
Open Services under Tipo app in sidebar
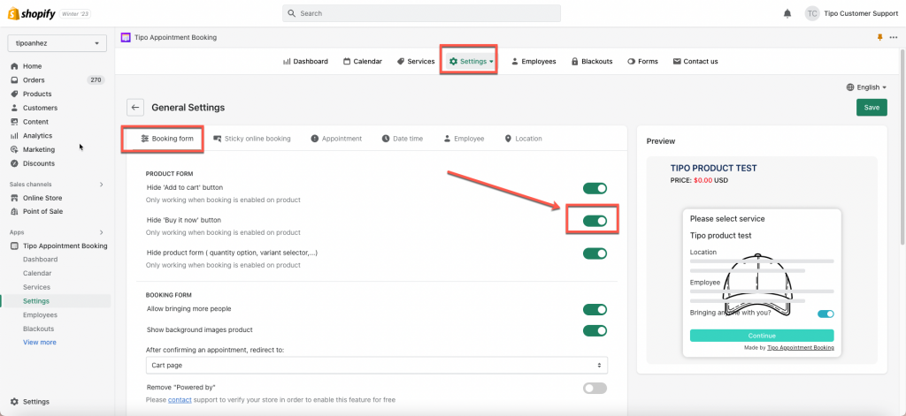pos(36,287)
